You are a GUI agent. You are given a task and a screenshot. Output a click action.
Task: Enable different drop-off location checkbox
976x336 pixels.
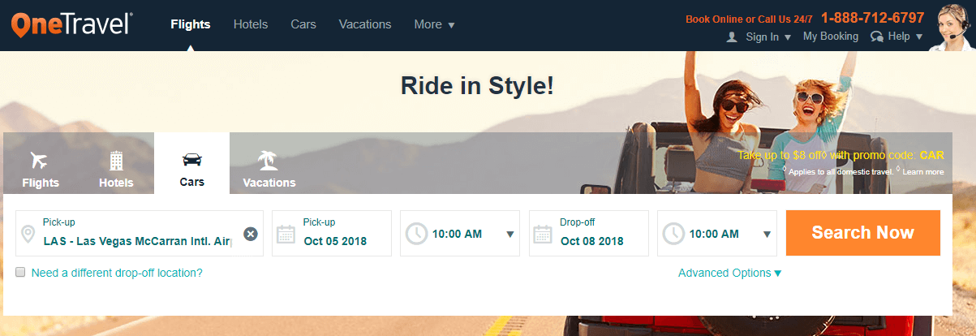click(x=20, y=273)
